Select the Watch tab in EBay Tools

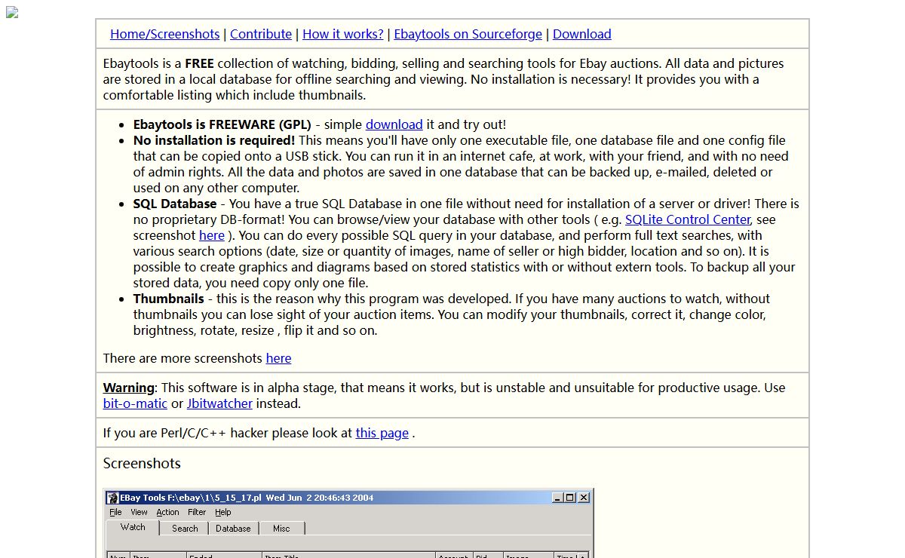133,527
